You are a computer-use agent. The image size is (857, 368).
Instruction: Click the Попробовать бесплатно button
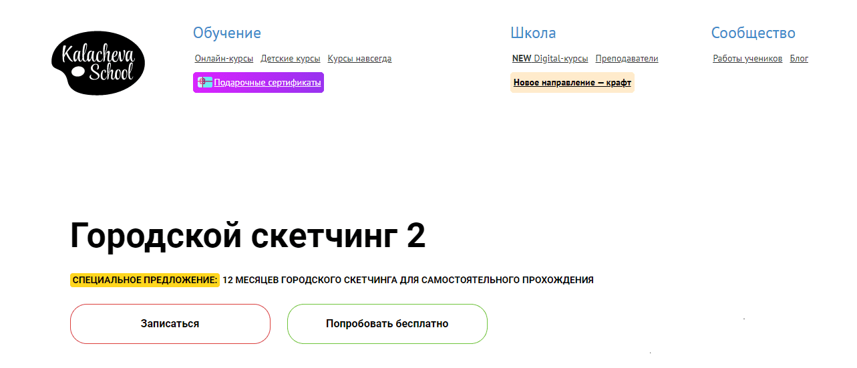(x=387, y=324)
